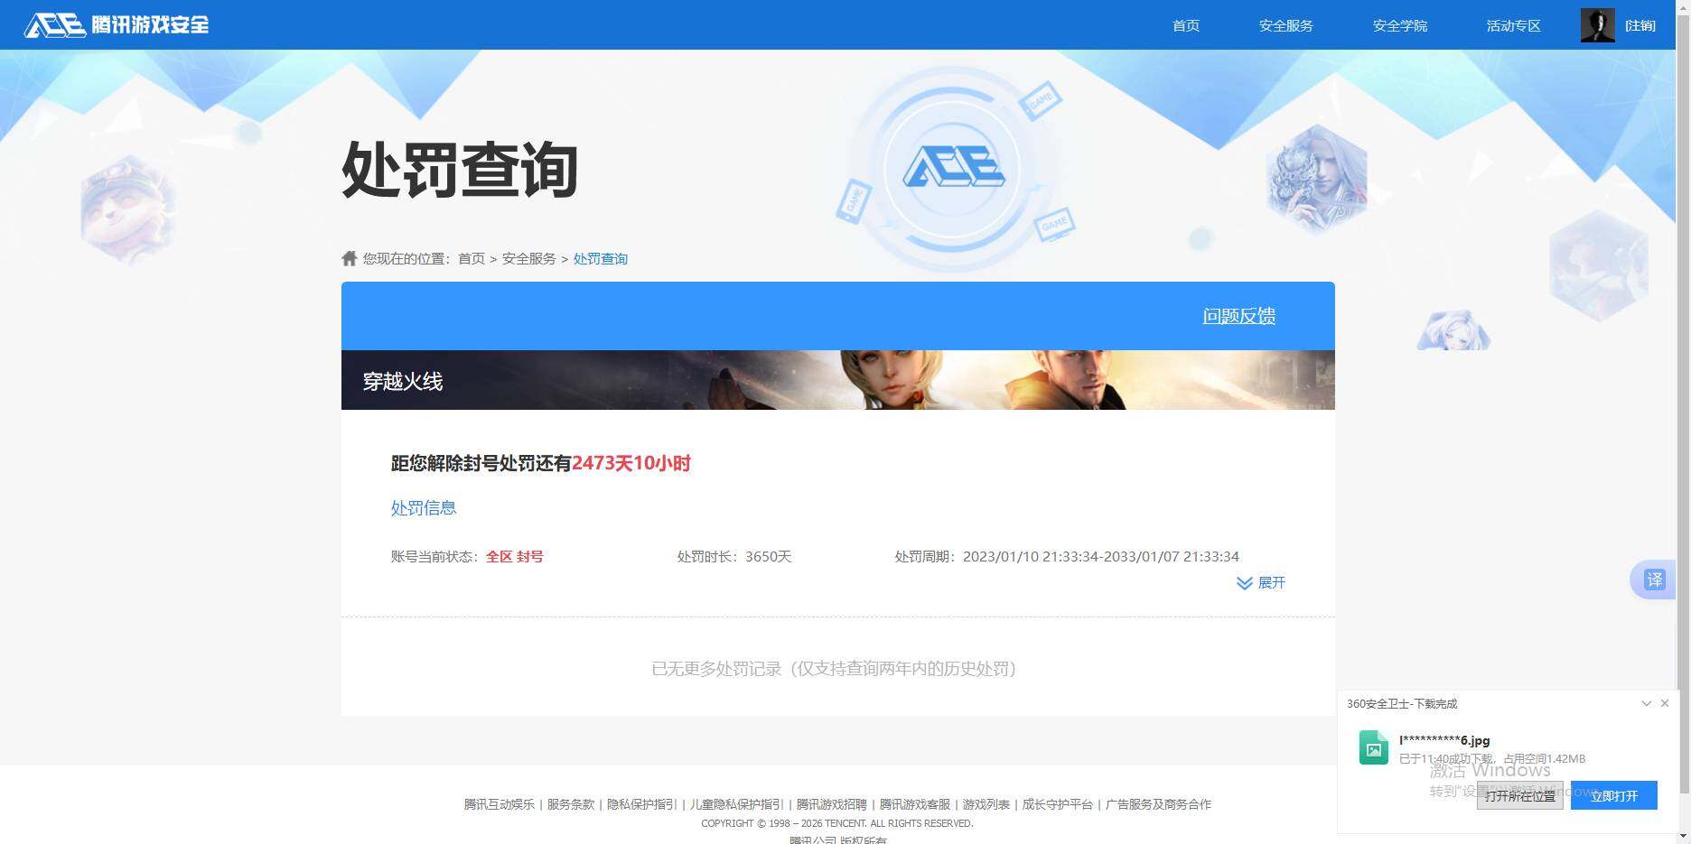The width and height of the screenshot is (1691, 844).
Task: Open the 活动专区 menu item
Action: (1513, 25)
